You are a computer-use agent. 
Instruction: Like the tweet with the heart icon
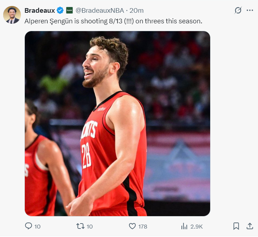click(132, 226)
